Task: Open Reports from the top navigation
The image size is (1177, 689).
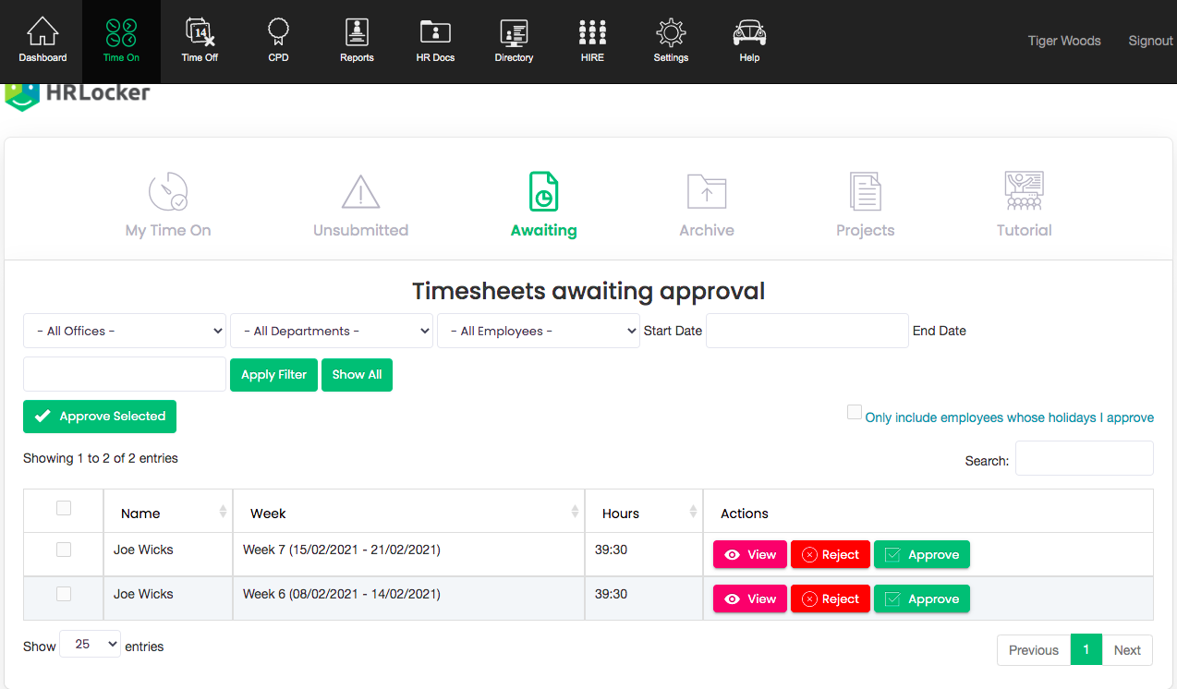Action: click(356, 41)
